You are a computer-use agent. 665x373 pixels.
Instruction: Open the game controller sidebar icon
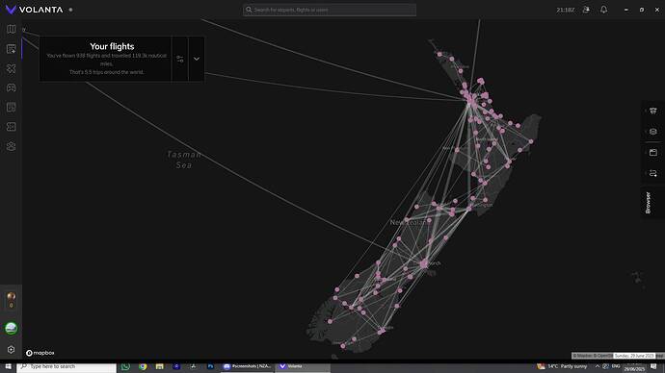(11, 87)
